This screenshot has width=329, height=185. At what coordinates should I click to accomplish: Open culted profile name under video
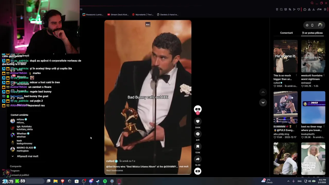pyautogui.click(x=110, y=161)
